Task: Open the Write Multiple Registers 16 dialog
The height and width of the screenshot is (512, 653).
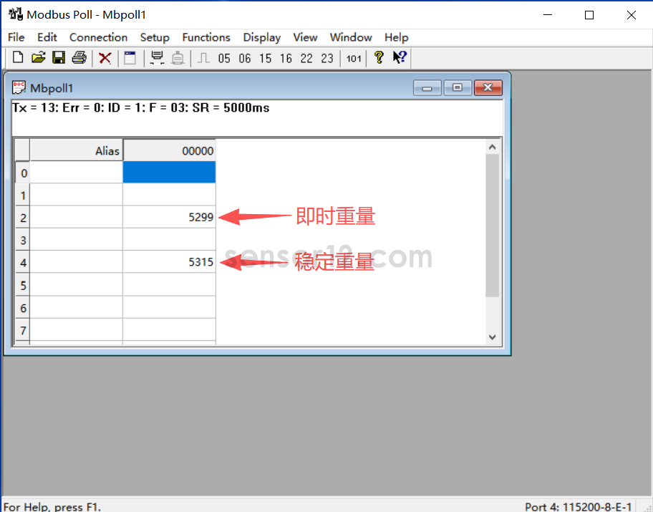Action: pos(286,58)
